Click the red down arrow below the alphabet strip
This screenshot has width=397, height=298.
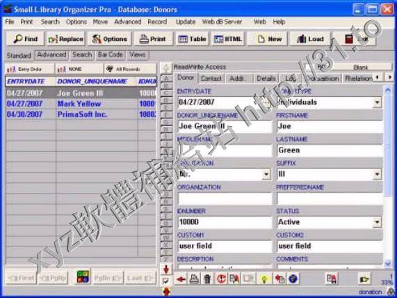click(166, 269)
